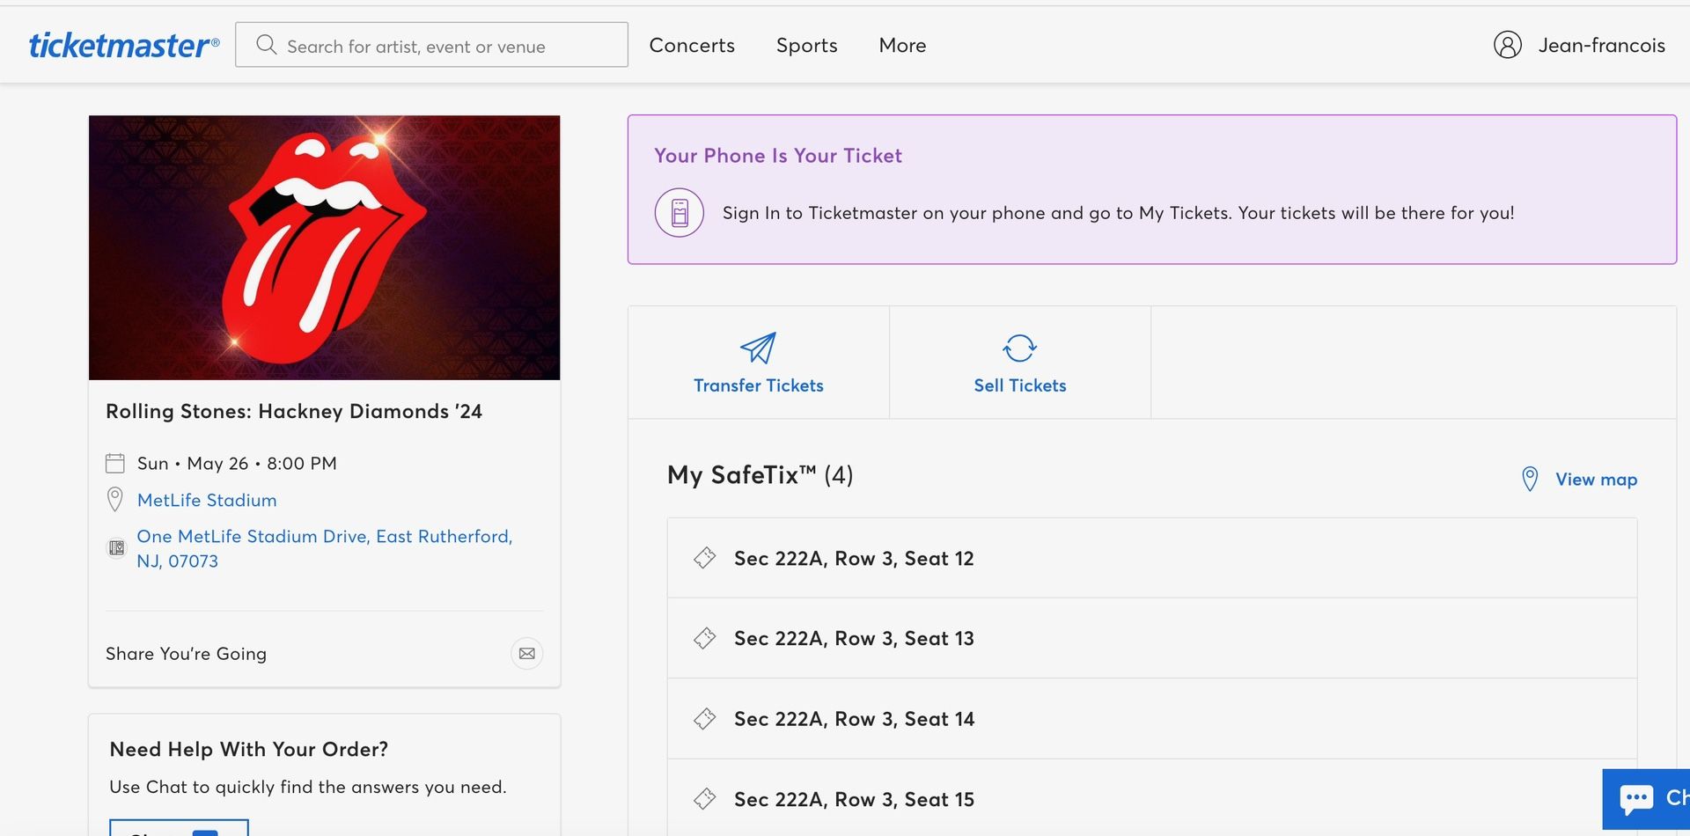This screenshot has width=1690, height=836.
Task: Click the ticket icon for Seat 15
Action: coord(704,799)
